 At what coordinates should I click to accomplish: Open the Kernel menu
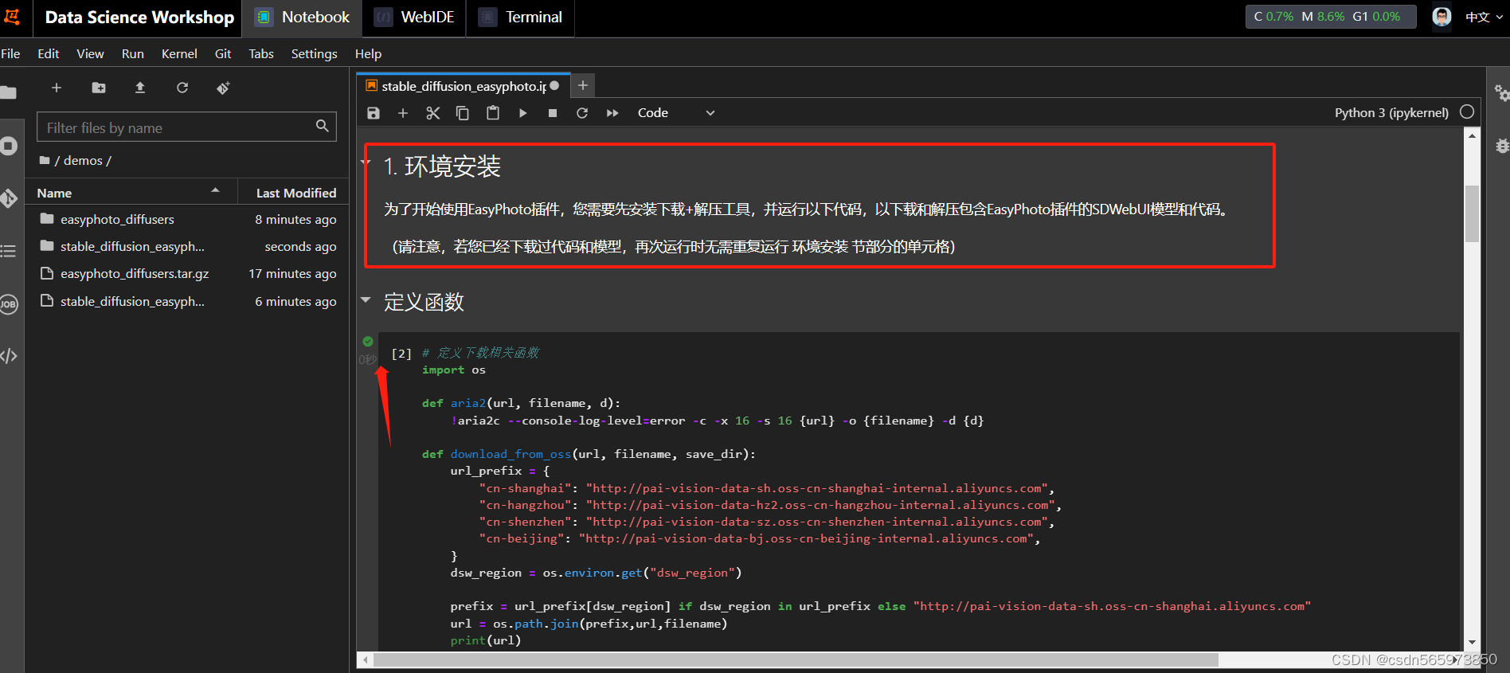pyautogui.click(x=179, y=53)
